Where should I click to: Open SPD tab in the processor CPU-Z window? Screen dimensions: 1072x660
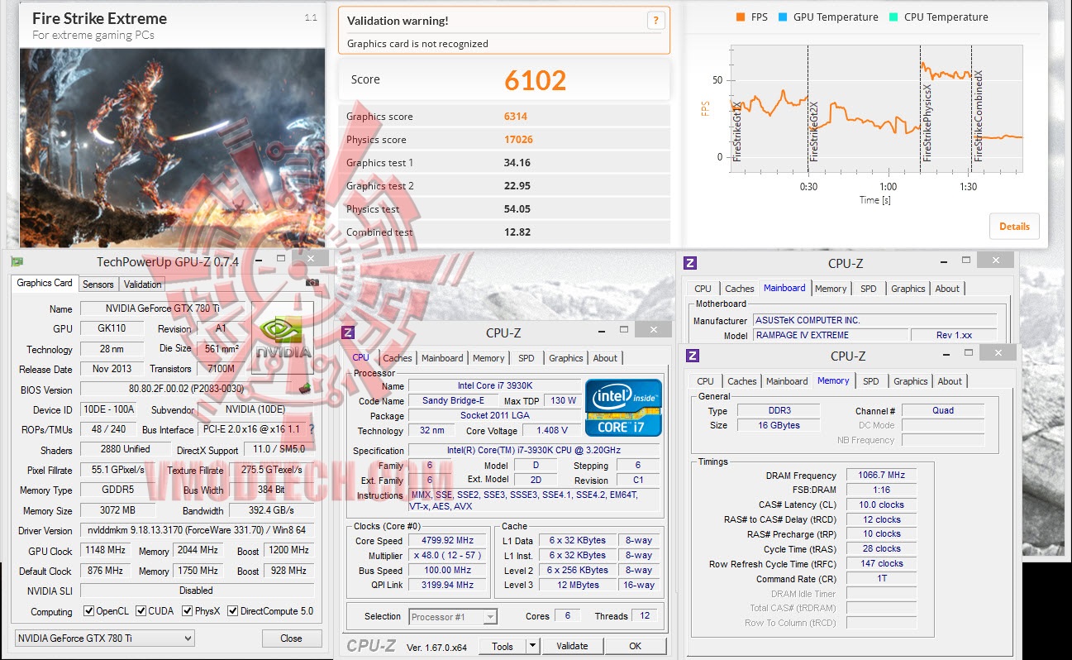click(x=526, y=358)
